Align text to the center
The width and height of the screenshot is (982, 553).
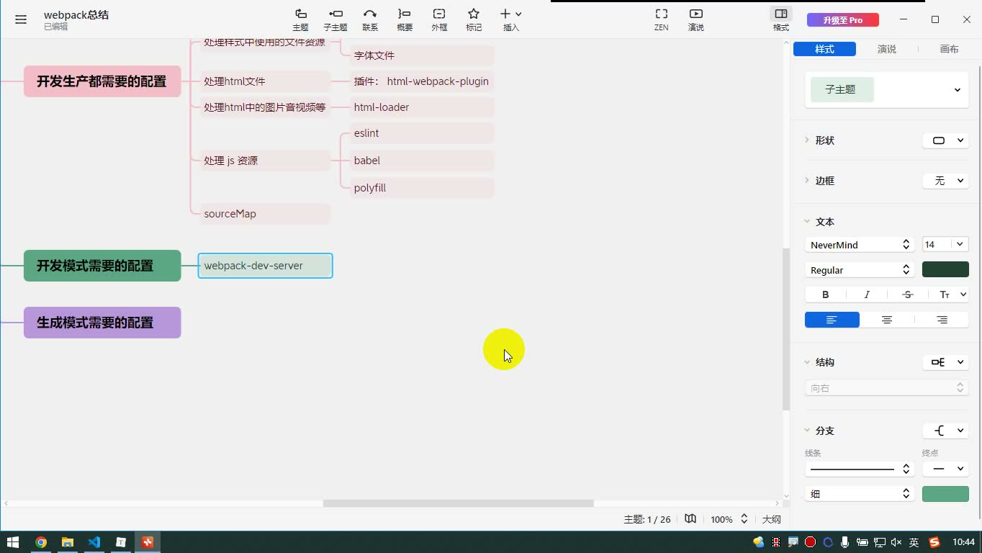(x=887, y=320)
